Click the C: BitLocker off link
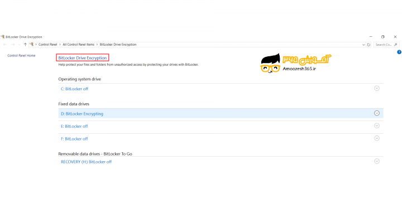The height and width of the screenshot is (223, 402). [x=74, y=89]
